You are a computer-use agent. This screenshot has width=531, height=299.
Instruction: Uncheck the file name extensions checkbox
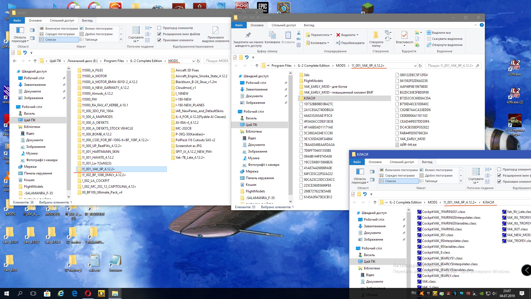pos(159,34)
